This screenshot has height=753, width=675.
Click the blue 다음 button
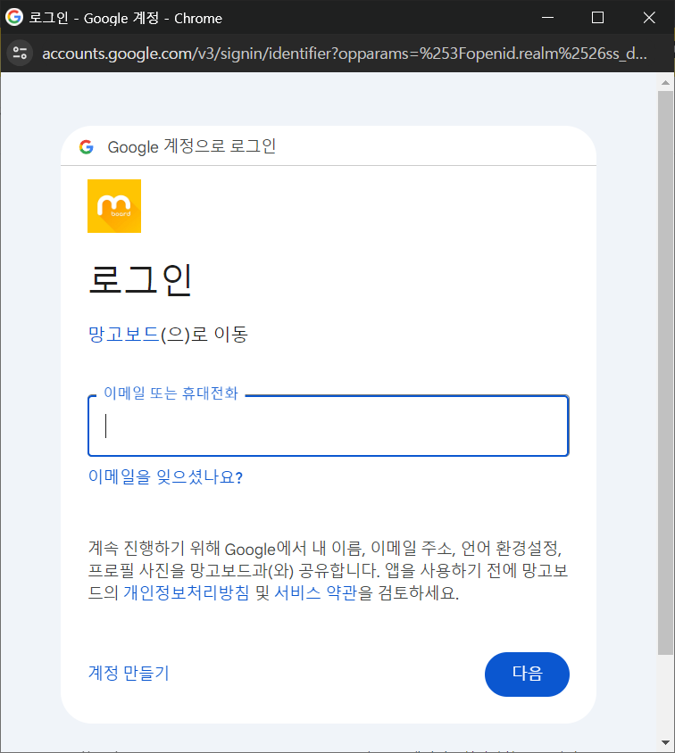click(x=527, y=674)
